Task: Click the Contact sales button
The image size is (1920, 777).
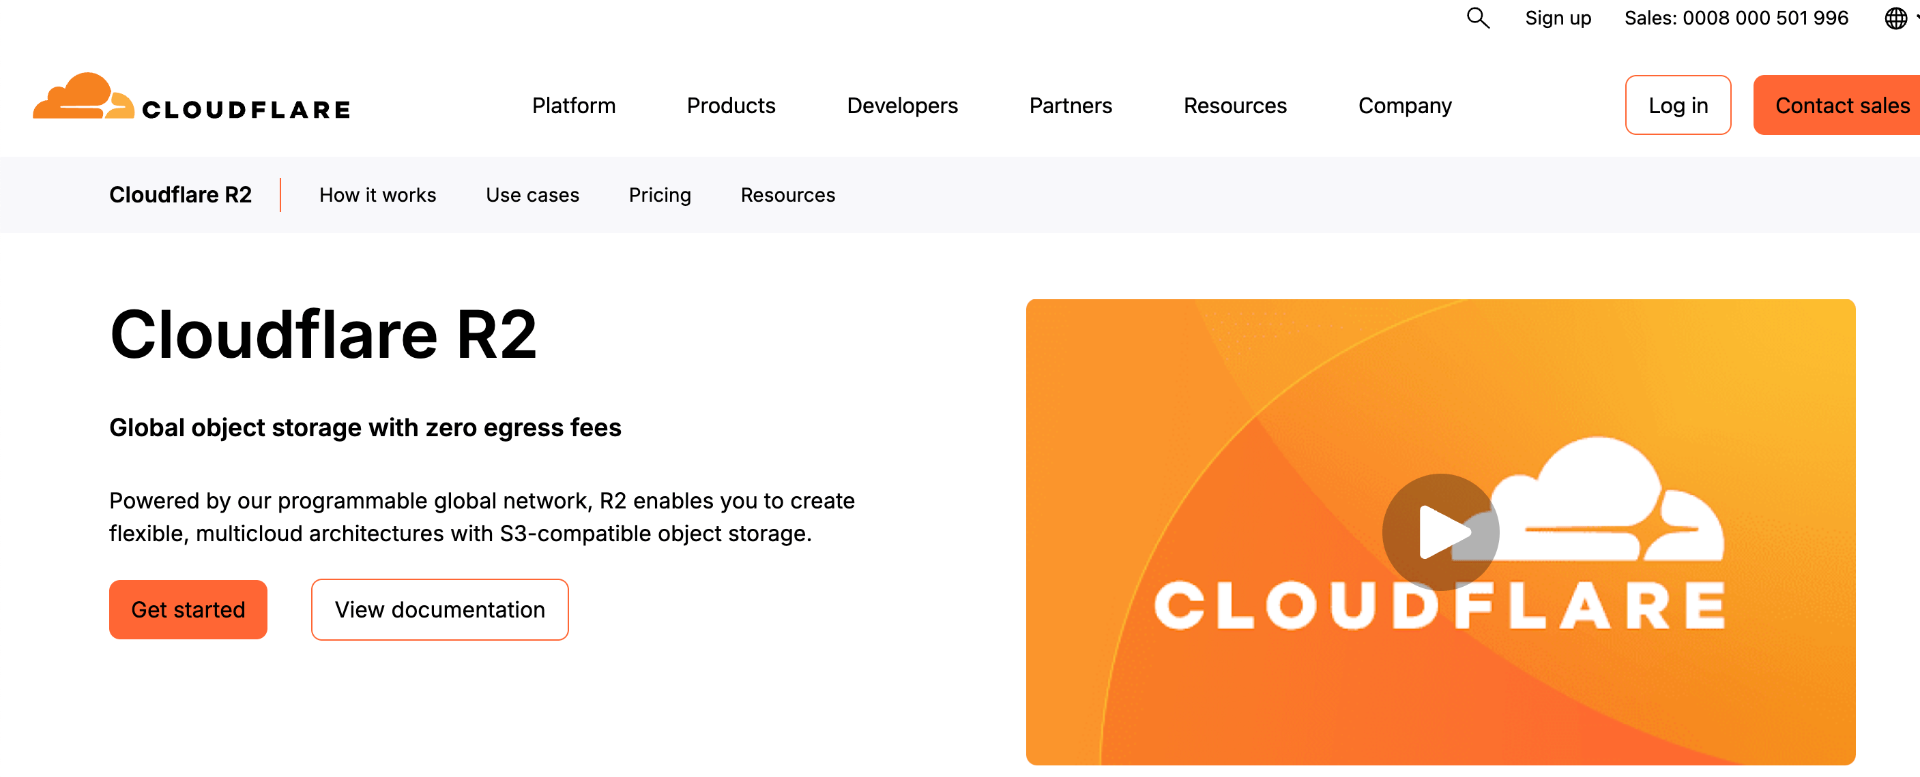Action: pos(1841,106)
